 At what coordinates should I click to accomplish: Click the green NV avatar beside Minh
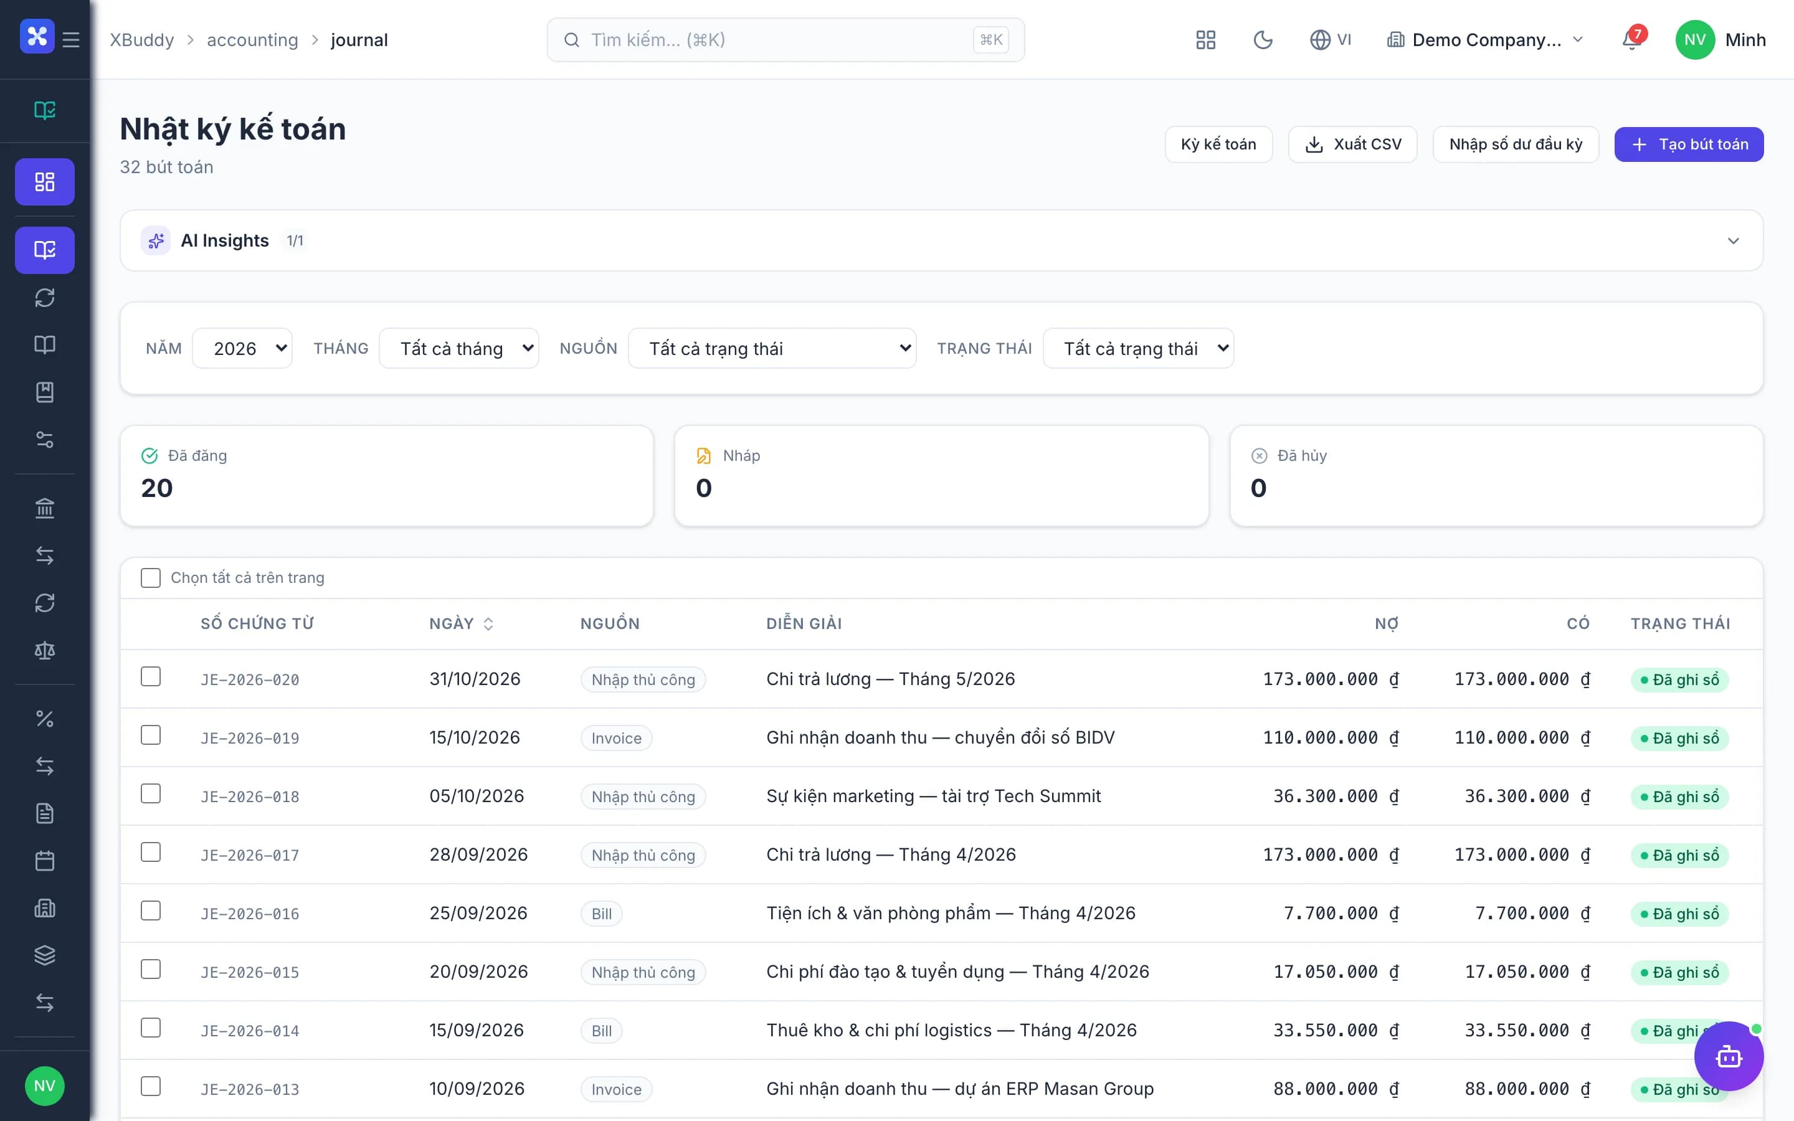click(x=1696, y=40)
